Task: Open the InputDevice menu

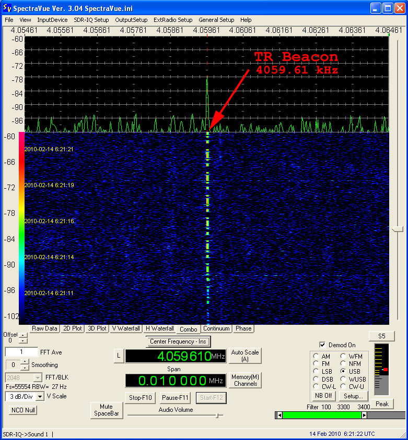Action: click(x=52, y=20)
